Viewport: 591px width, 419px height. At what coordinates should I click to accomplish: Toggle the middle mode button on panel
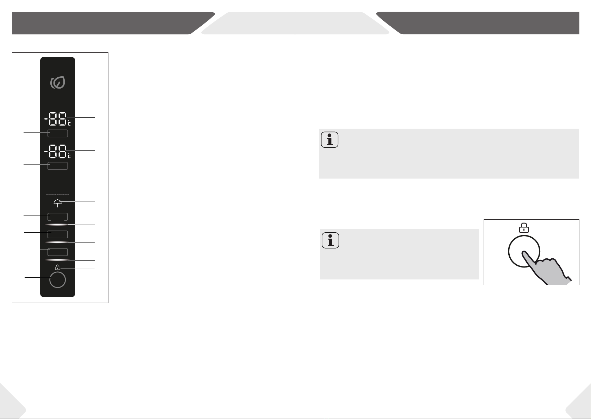coord(58,234)
